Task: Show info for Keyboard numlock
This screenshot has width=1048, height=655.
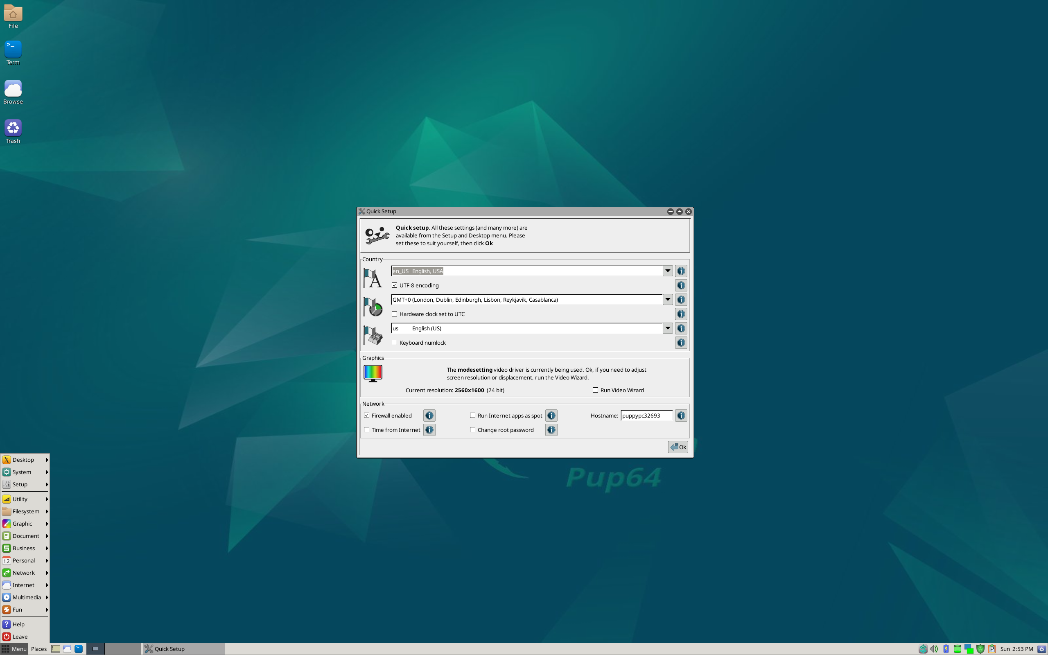Action: [681, 342]
